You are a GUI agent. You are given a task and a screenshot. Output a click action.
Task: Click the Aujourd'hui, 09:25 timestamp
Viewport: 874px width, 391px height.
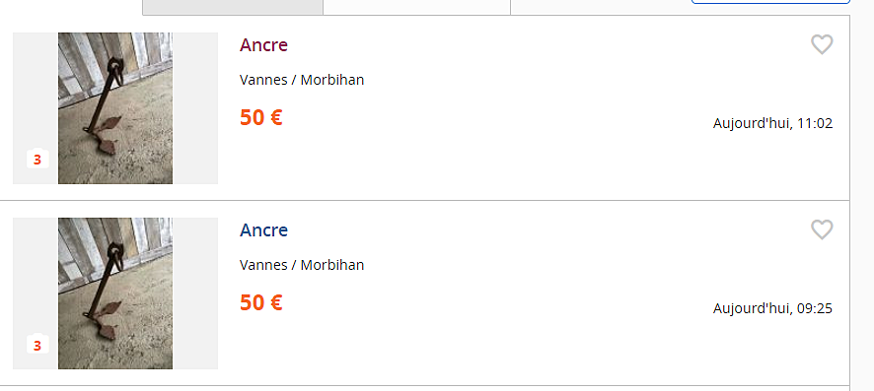772,308
